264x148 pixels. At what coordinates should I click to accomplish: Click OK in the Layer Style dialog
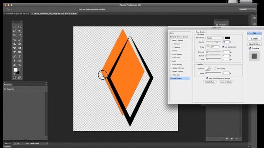pos(254,33)
